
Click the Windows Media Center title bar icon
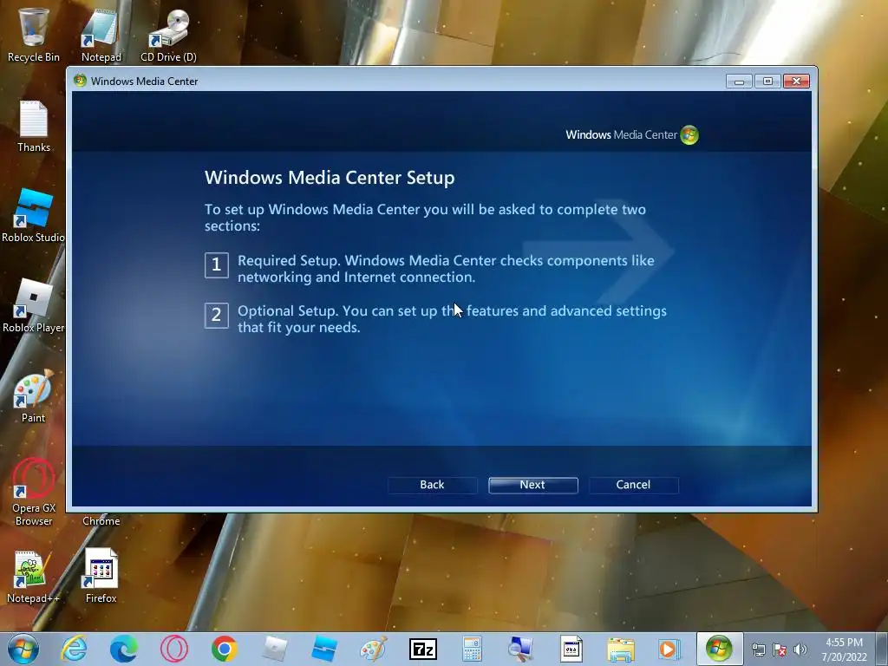pos(80,81)
